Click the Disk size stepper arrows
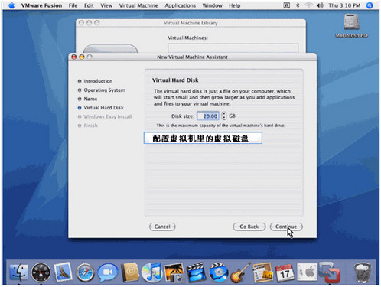The image size is (381, 287). click(x=223, y=116)
